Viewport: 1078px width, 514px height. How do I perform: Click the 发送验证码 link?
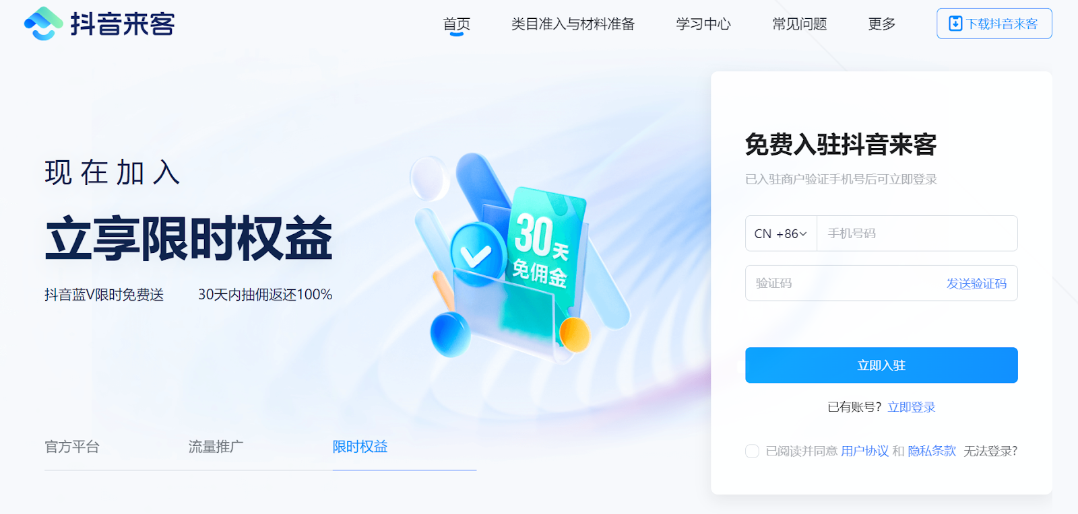tap(976, 283)
